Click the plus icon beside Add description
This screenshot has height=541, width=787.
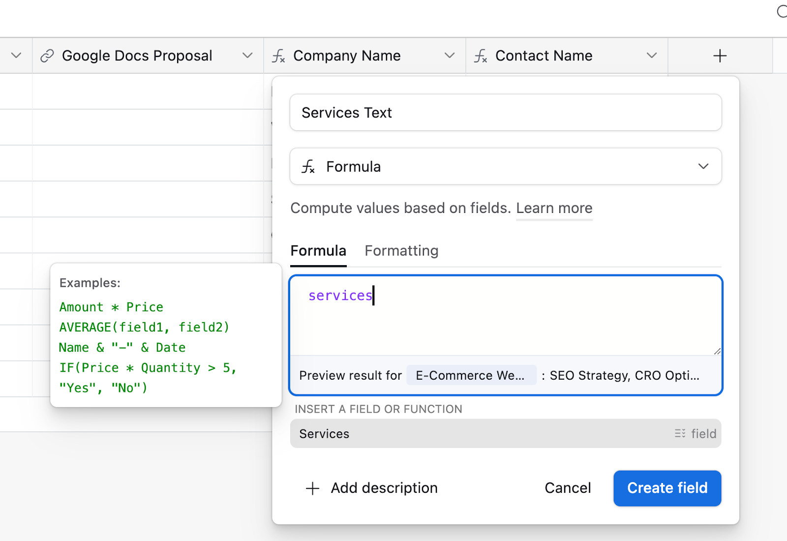coord(312,488)
